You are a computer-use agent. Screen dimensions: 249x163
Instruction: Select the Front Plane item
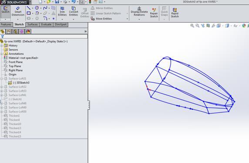[x=16, y=62]
